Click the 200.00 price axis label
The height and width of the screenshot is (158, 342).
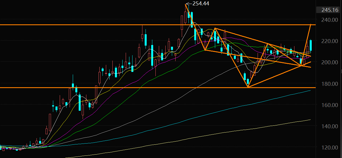coord(330,62)
